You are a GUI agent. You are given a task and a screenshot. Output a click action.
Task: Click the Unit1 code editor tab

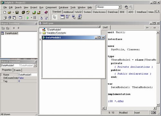(105, 27)
